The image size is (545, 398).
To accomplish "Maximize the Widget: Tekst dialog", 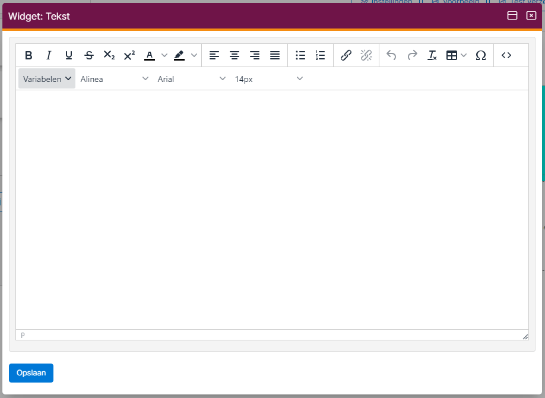I will point(512,15).
